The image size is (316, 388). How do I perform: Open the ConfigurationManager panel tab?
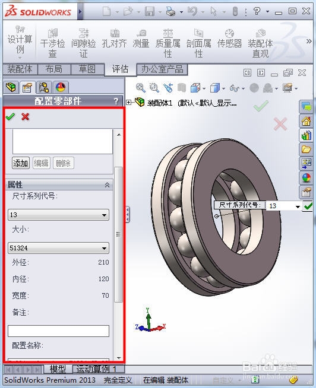tap(44, 87)
